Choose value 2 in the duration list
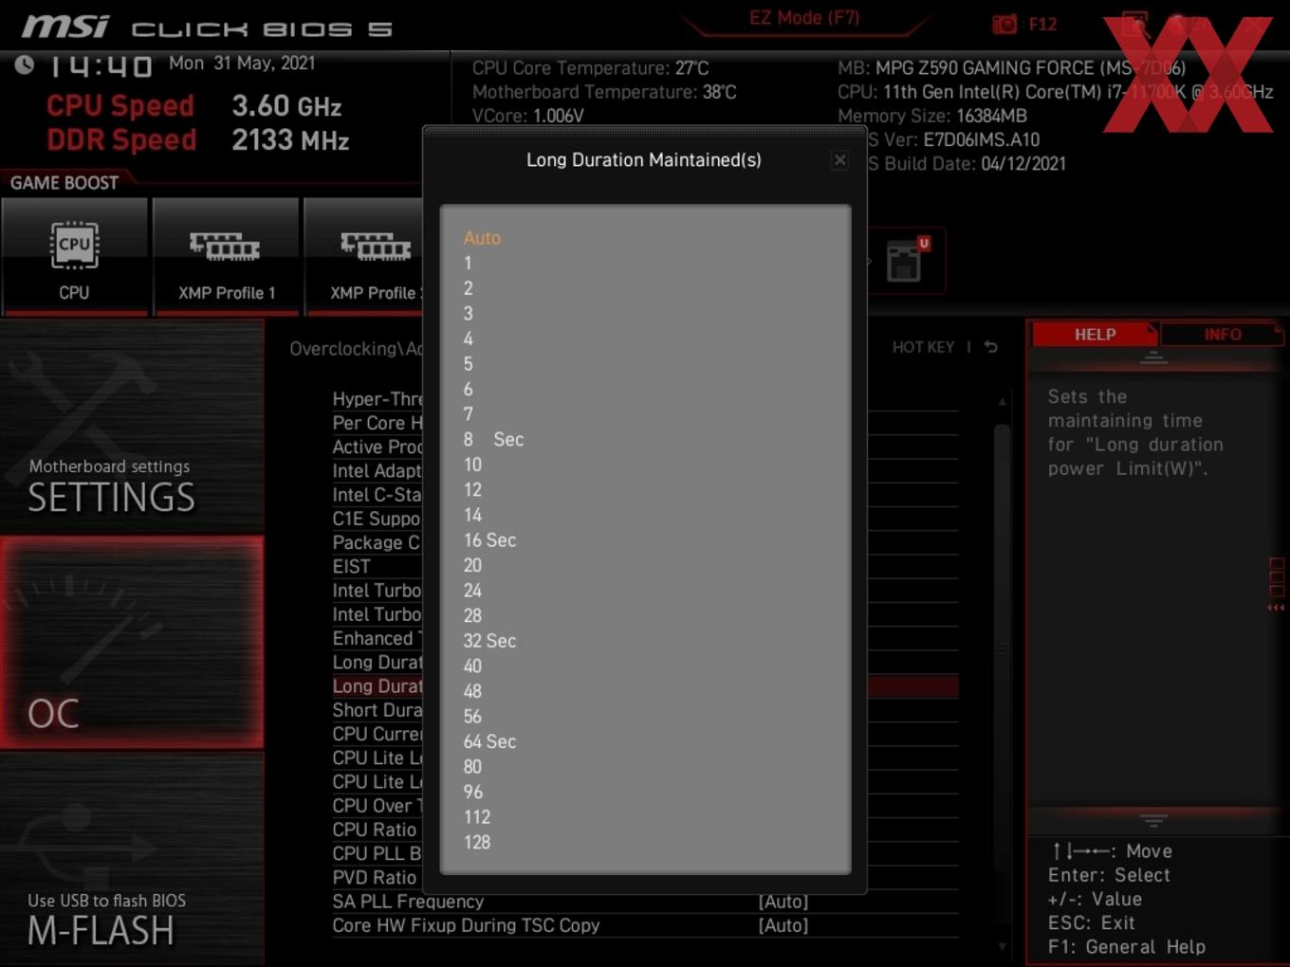1290x967 pixels. click(468, 288)
